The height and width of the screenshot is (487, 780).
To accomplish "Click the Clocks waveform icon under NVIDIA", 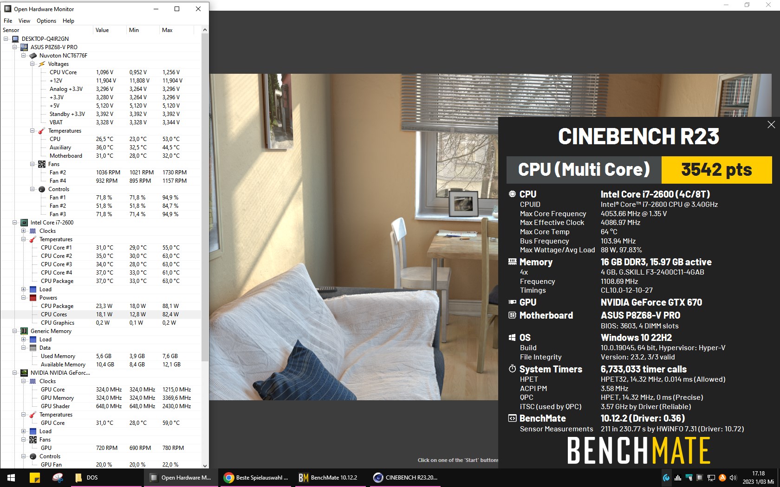I will point(33,381).
